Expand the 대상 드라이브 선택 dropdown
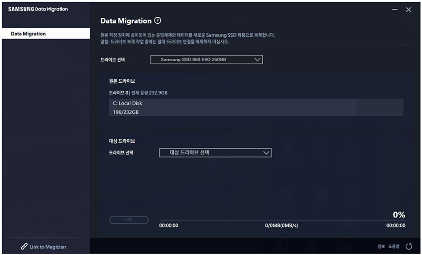The image size is (422, 255). 215,153
